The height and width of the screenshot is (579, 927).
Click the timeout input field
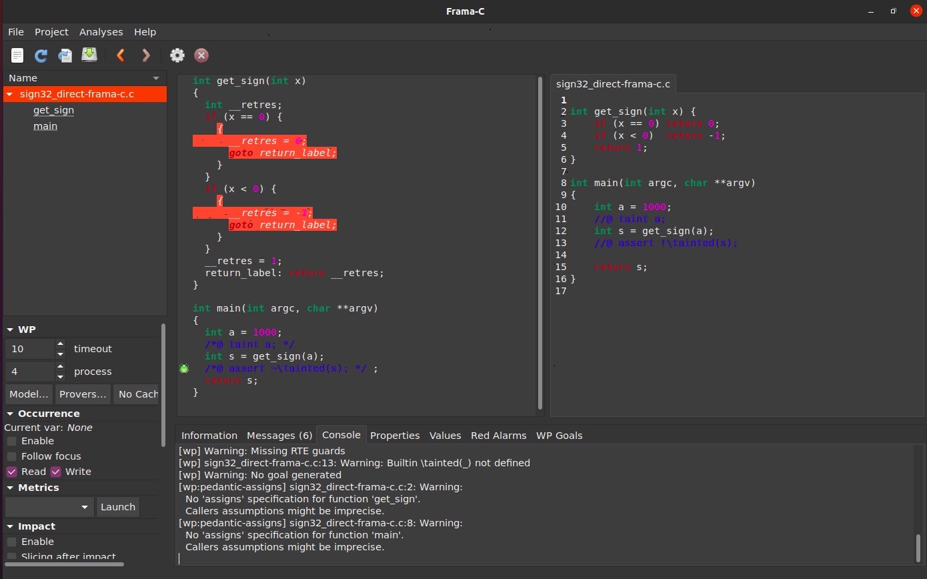tap(30, 349)
